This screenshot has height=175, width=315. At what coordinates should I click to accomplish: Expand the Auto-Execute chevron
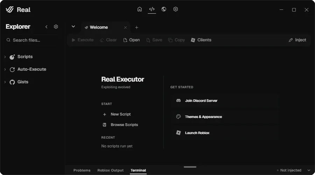coord(5,69)
